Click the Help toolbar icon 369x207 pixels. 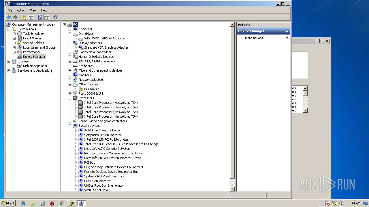[39, 17]
